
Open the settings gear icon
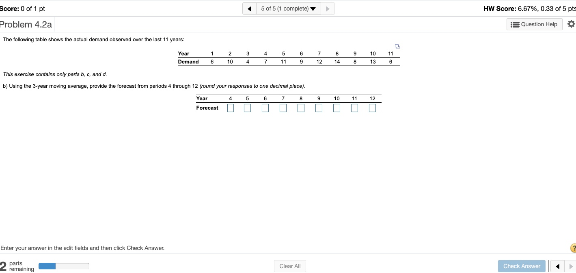click(x=571, y=24)
